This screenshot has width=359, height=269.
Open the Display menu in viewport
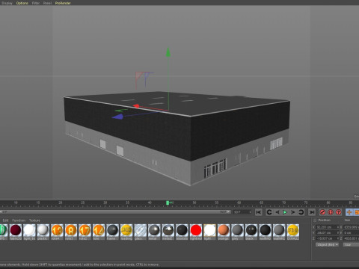pos(7,3)
